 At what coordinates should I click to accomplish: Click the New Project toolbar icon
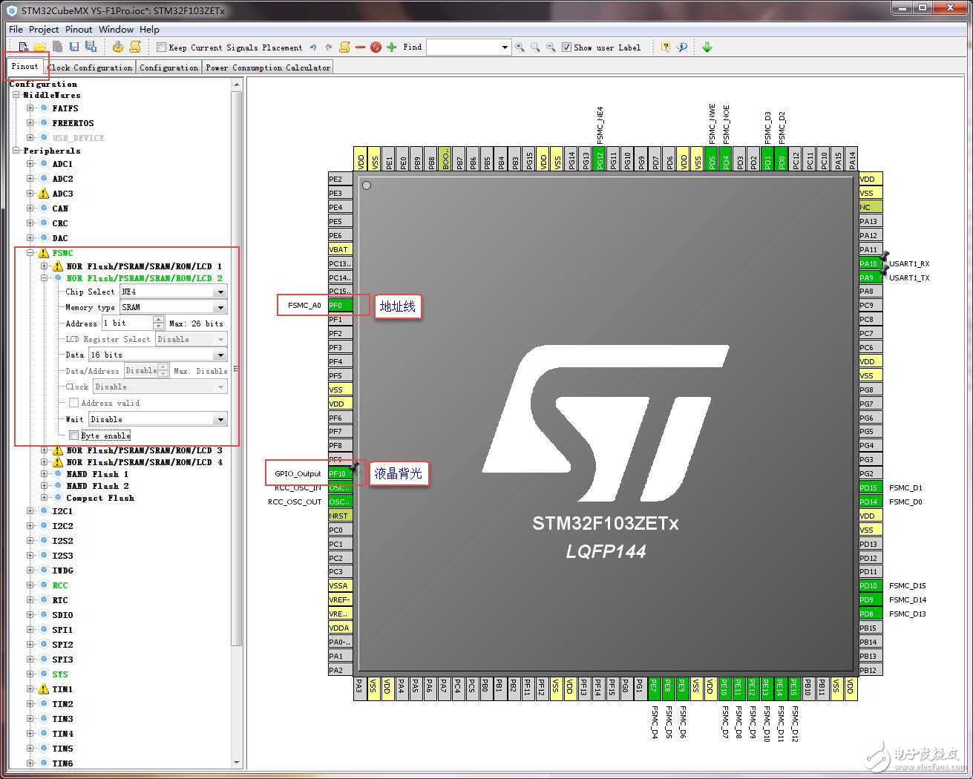tap(24, 47)
